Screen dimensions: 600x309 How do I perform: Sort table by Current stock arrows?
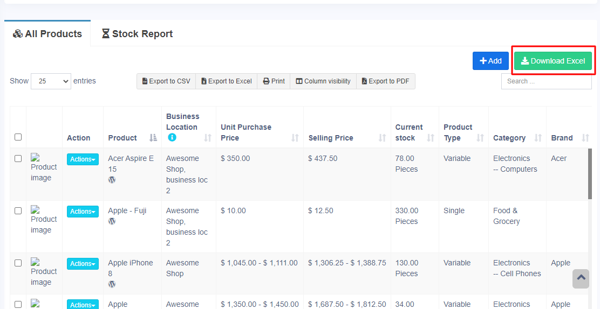[x=430, y=138]
